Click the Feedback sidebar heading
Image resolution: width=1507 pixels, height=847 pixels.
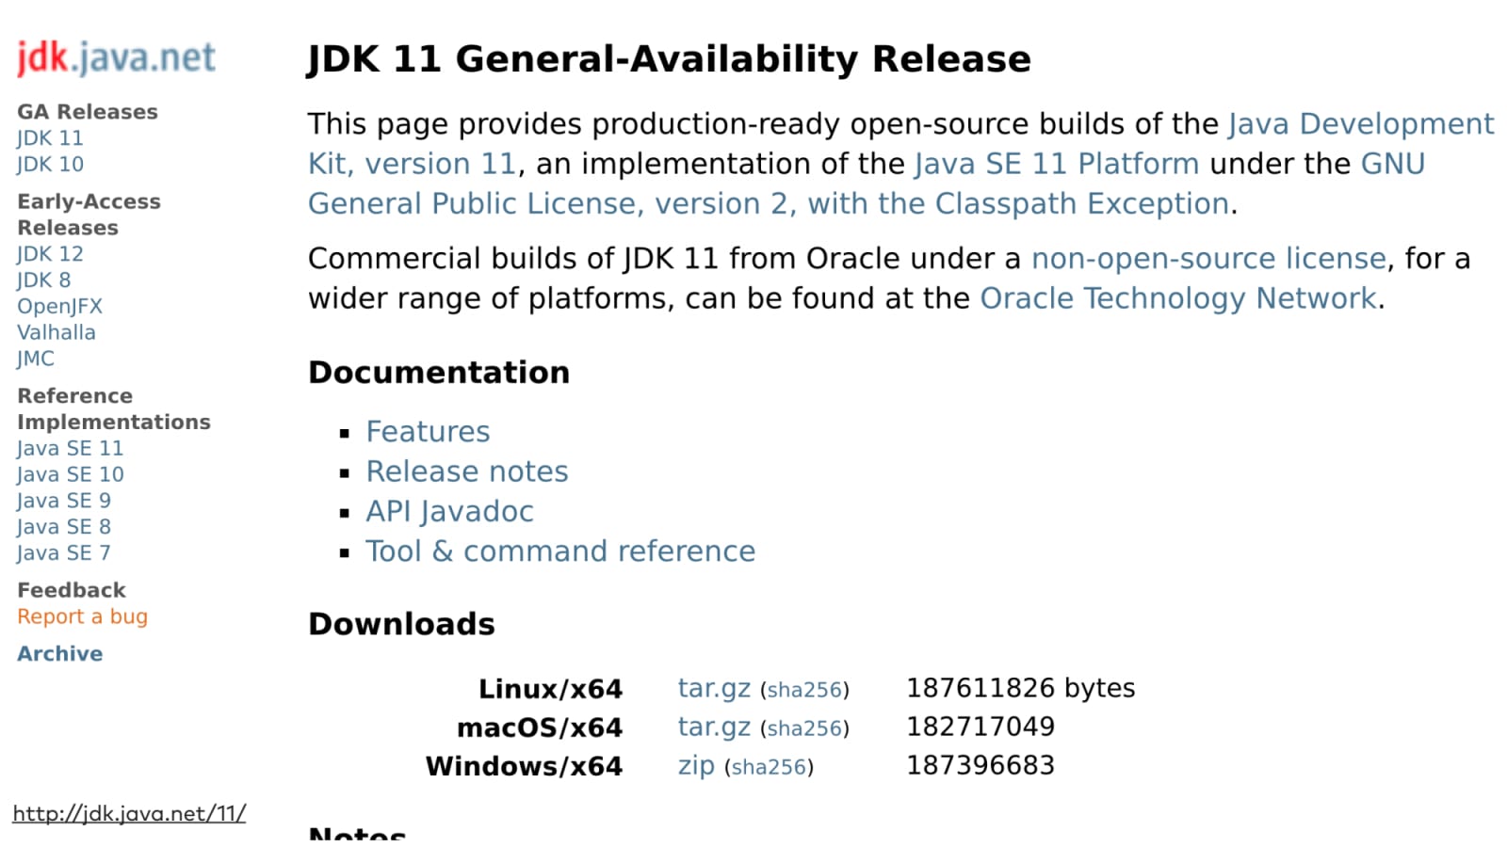point(72,591)
